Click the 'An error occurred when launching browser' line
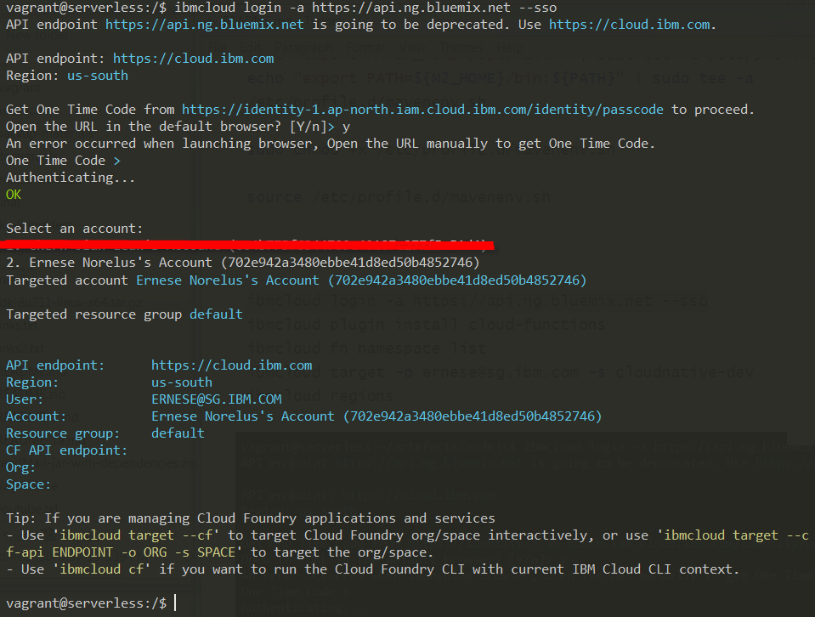Viewport: 815px width, 617px height. [330, 144]
